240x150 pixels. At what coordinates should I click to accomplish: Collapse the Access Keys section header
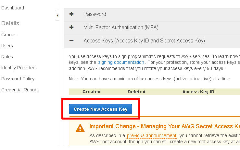pos(152,40)
